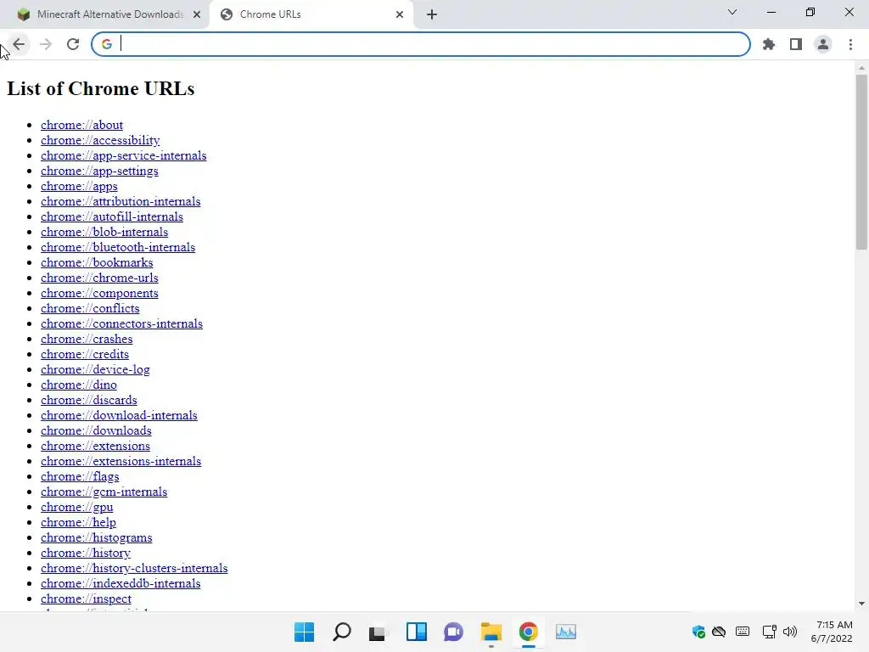Open chrome://app-service-internals link
The height and width of the screenshot is (652, 869).
(123, 156)
